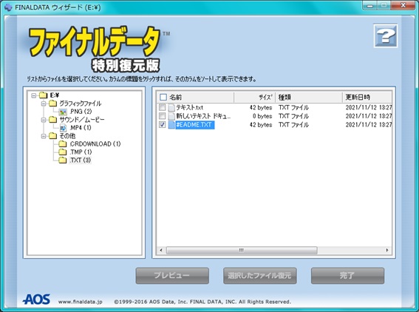Click the file icon of 新しいテキスト ドキュ
419x312 pixels.
pyautogui.click(x=171, y=116)
